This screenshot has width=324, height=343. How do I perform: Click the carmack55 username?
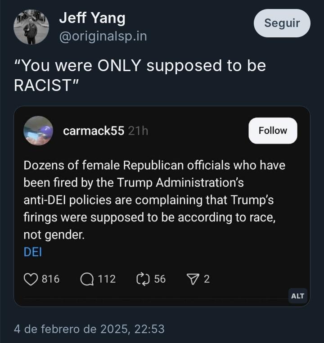[x=94, y=131]
